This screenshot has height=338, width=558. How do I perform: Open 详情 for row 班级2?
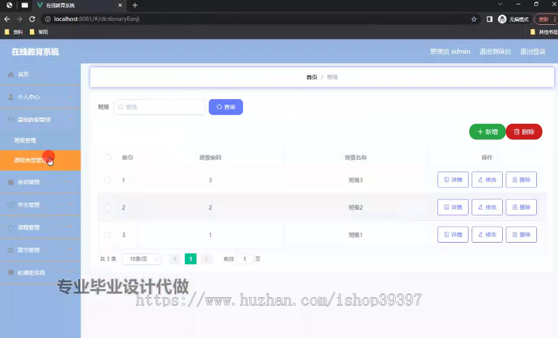(x=453, y=207)
